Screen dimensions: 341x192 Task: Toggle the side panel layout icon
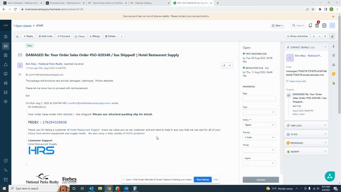click(x=332, y=36)
